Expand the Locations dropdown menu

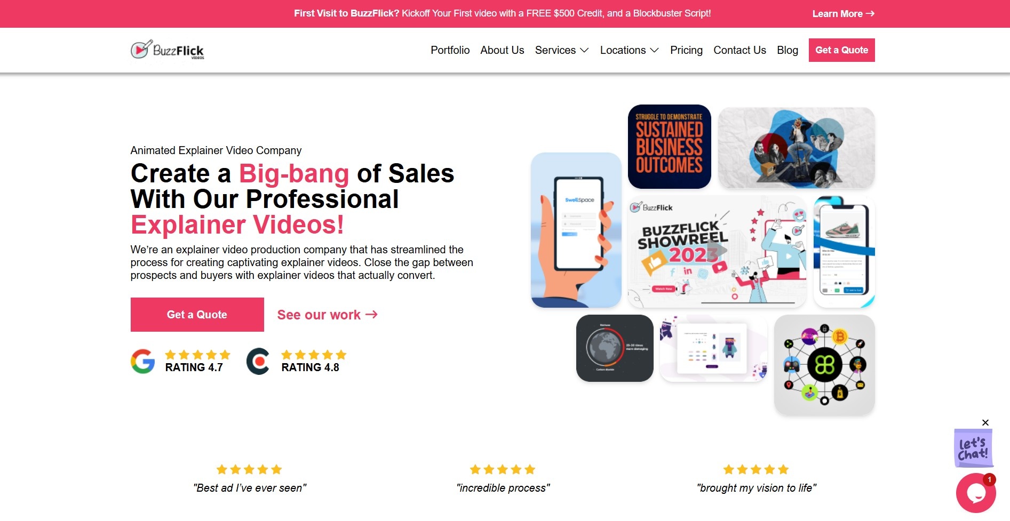(x=630, y=50)
